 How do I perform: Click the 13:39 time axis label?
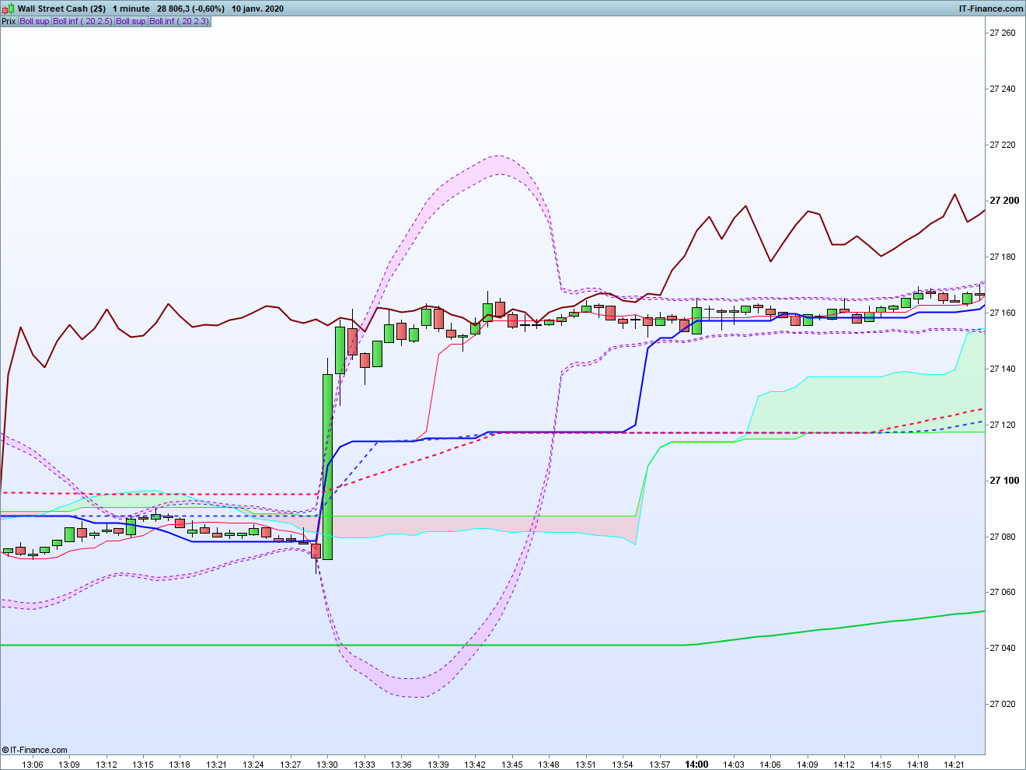[438, 765]
